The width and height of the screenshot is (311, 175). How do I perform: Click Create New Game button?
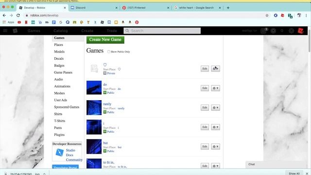105,40
